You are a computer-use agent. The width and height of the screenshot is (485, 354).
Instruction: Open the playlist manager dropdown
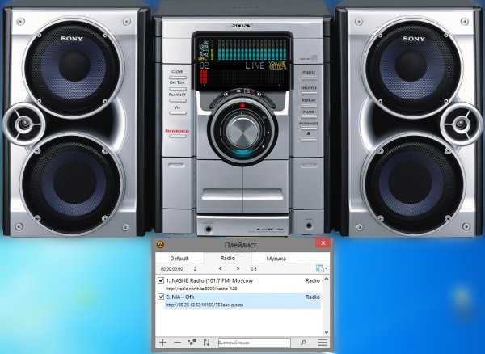[322, 268]
